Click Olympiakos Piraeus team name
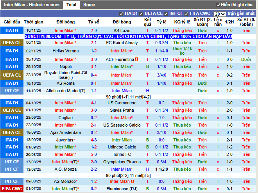This screenshot has width=258, height=193. point(122,162)
